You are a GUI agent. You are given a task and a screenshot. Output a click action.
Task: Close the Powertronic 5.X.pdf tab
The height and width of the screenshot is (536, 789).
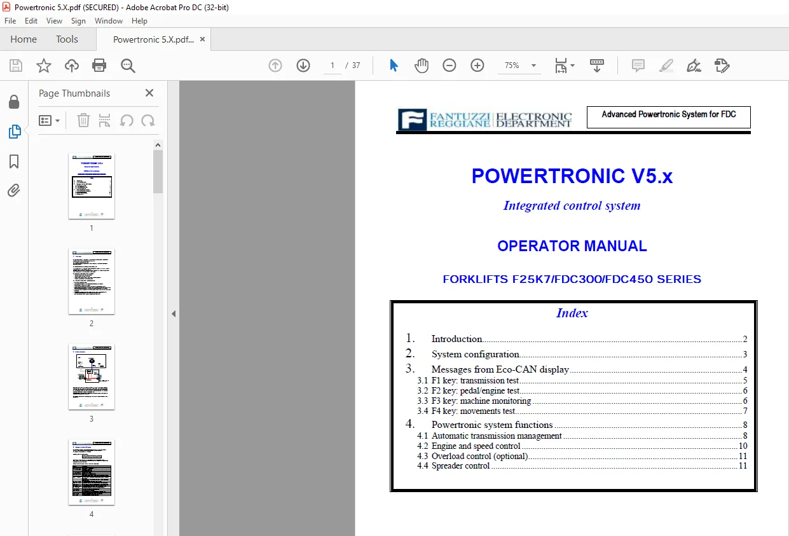[x=202, y=39]
